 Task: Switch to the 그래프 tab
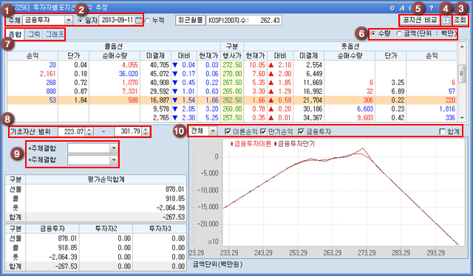[54, 34]
